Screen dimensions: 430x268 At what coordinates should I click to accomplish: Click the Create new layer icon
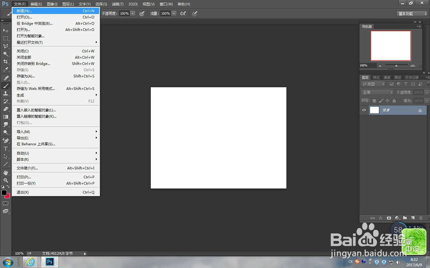click(x=413, y=218)
